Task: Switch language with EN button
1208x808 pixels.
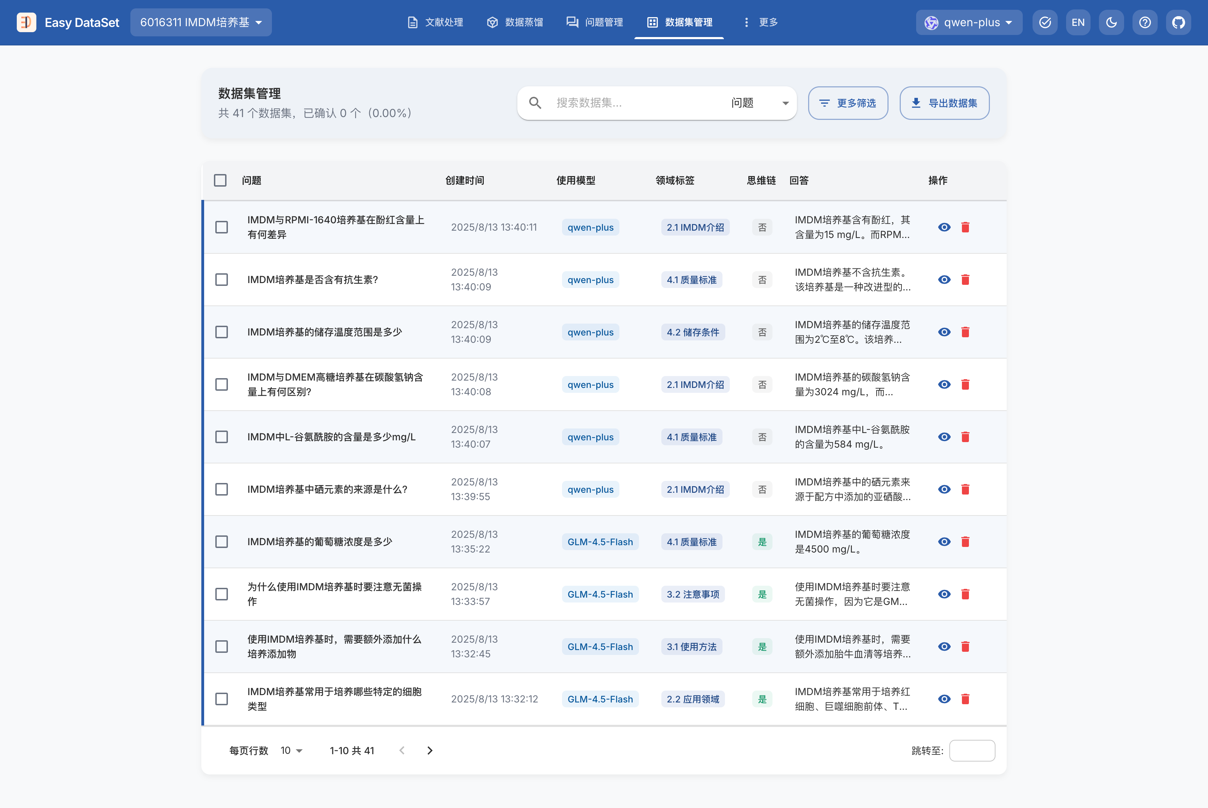Action: 1078,22
